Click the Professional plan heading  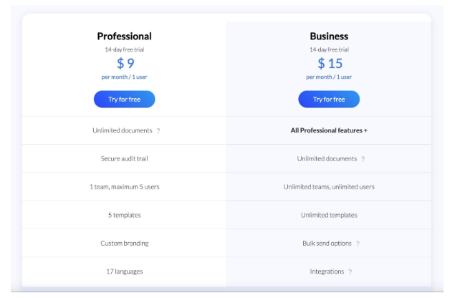pos(124,36)
